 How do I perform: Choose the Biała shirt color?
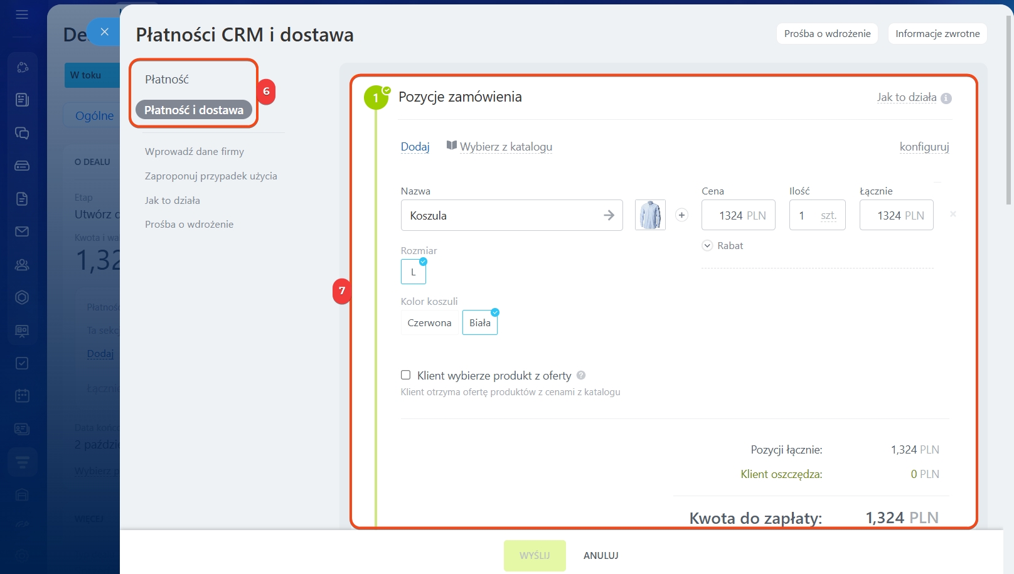pos(480,322)
